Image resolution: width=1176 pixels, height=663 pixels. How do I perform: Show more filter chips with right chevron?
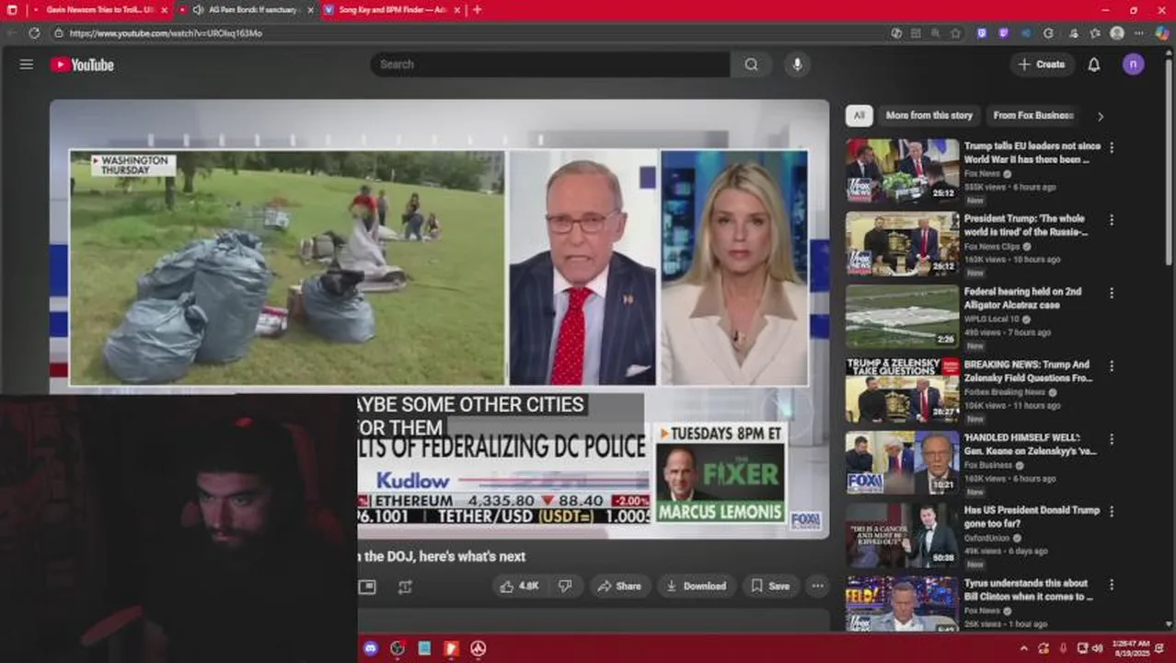pos(1101,117)
